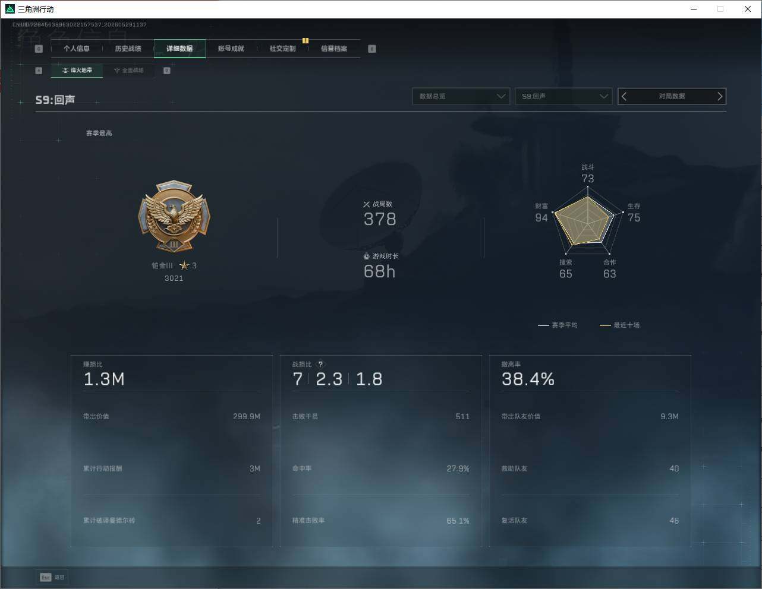
Task: Click the 带出价值 value 299.9M
Action: [x=247, y=417]
